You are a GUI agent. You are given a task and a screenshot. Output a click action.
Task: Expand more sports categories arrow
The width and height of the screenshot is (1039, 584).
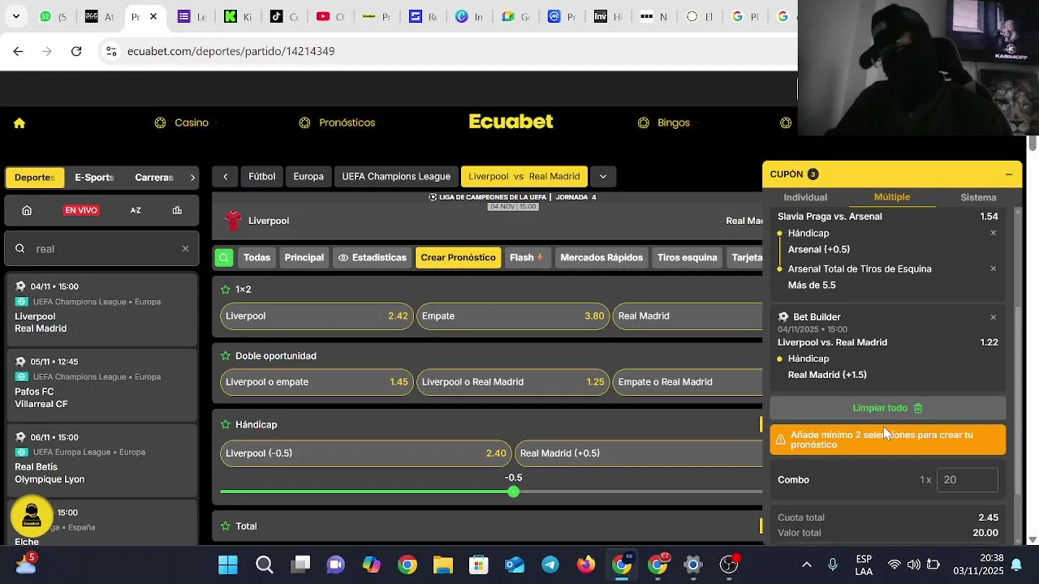[192, 178]
